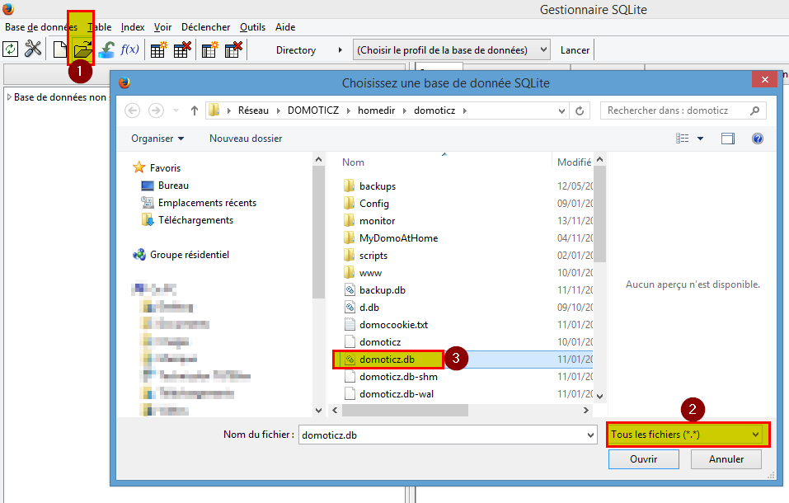Image resolution: width=789 pixels, height=503 pixels.
Task: Go back in file dialog
Action: tap(133, 110)
